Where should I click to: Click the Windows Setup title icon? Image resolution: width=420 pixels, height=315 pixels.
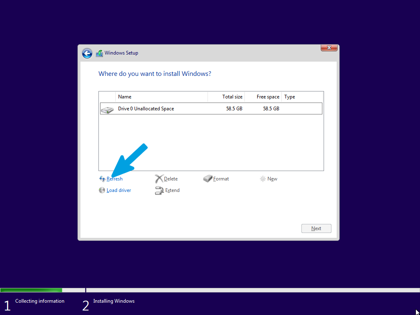pyautogui.click(x=99, y=53)
